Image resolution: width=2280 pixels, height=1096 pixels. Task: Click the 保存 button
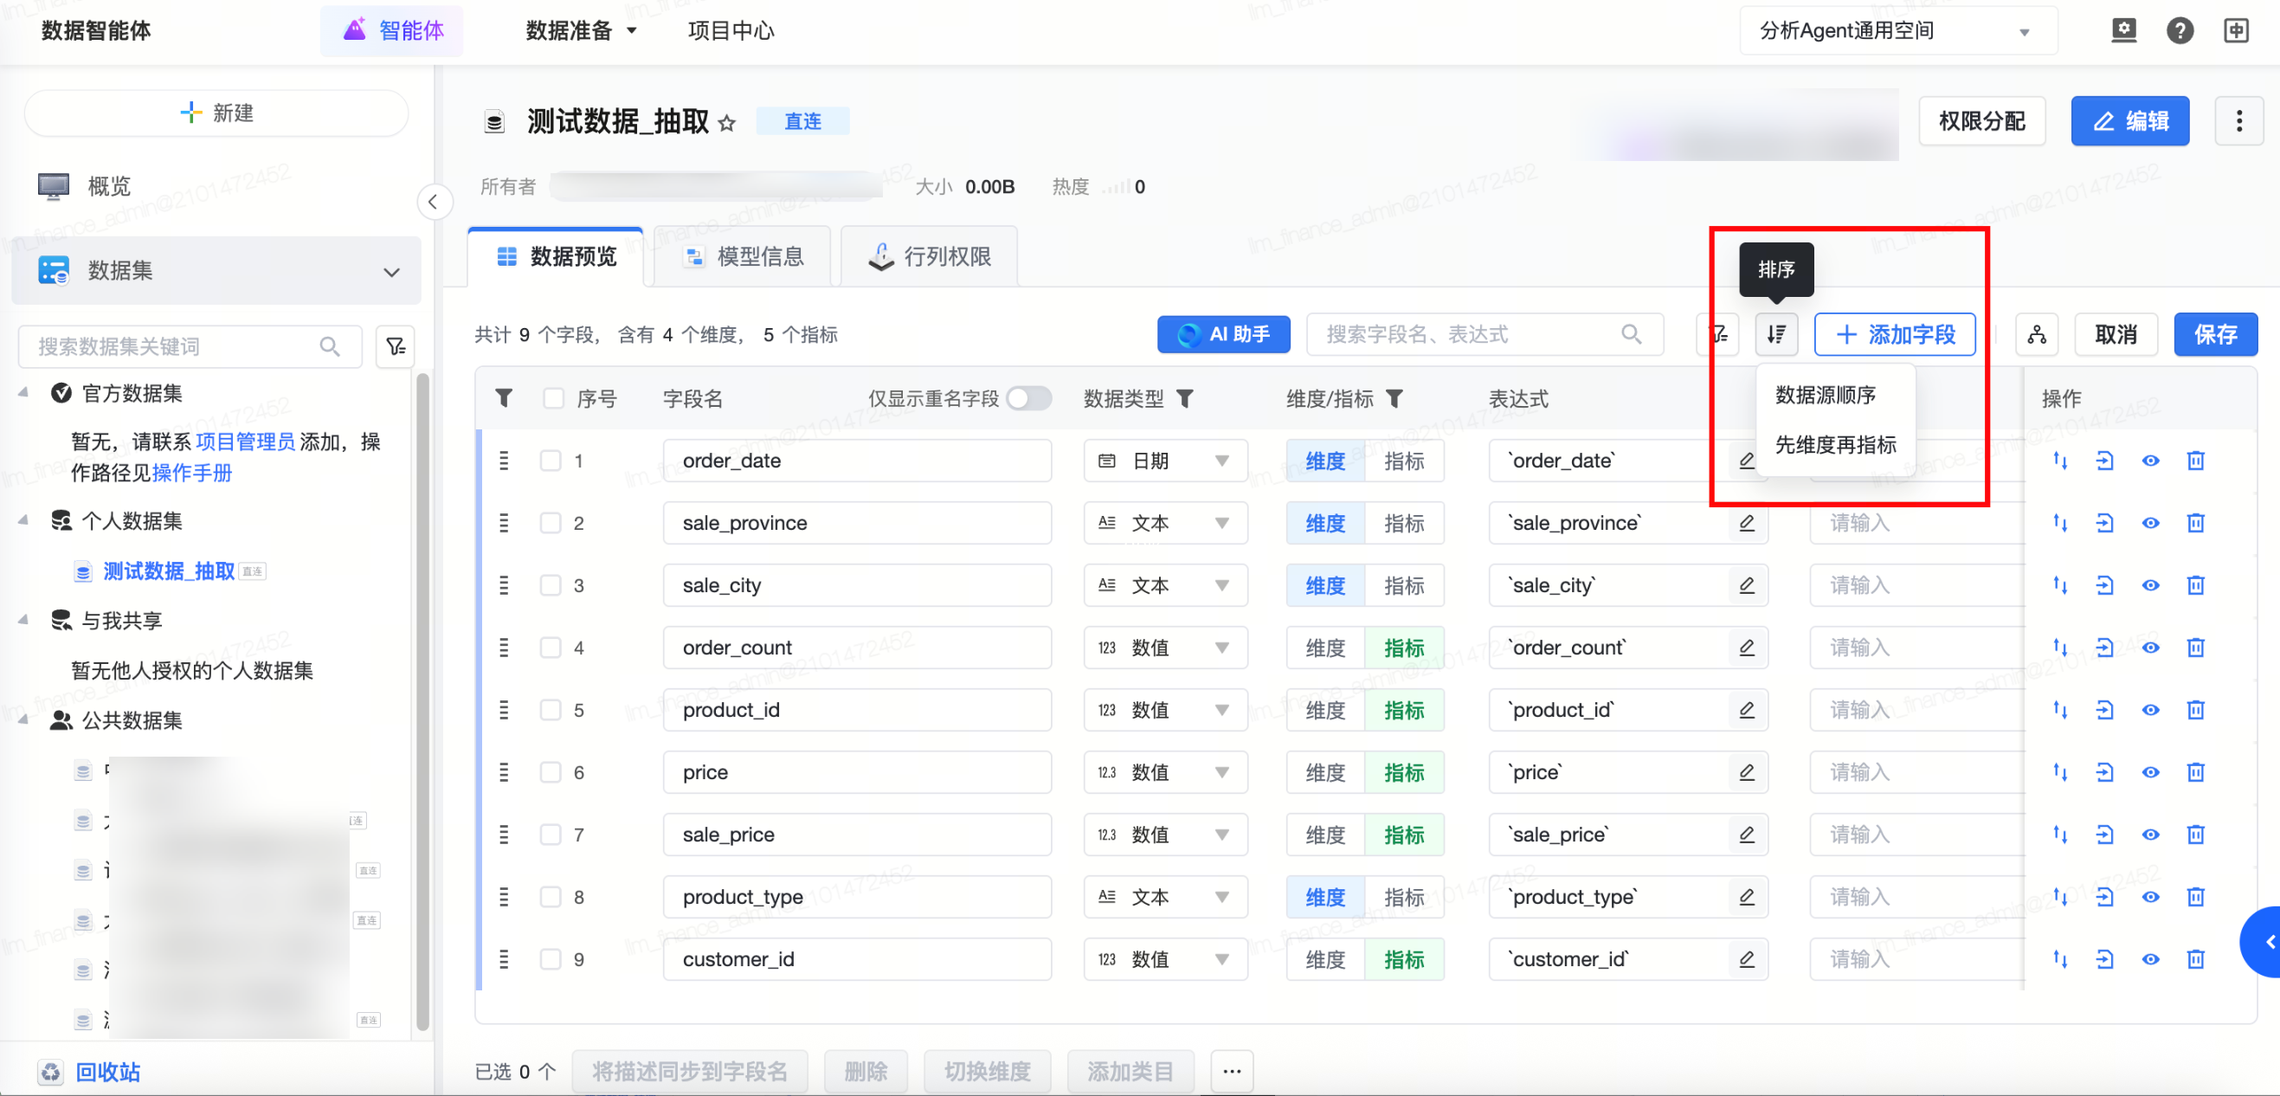tap(2214, 335)
